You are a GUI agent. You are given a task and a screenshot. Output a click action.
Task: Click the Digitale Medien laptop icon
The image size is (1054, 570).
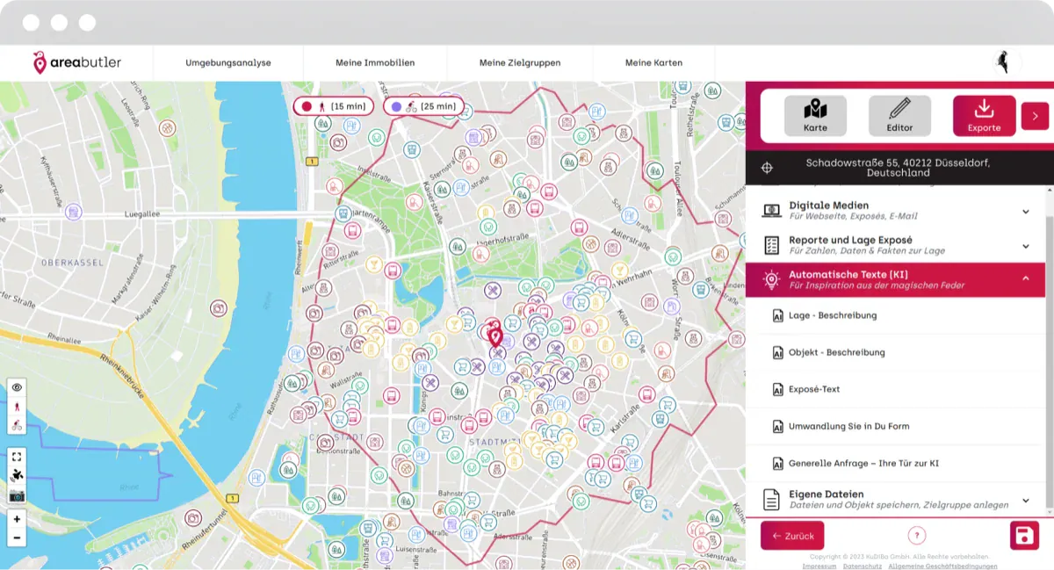pos(771,211)
